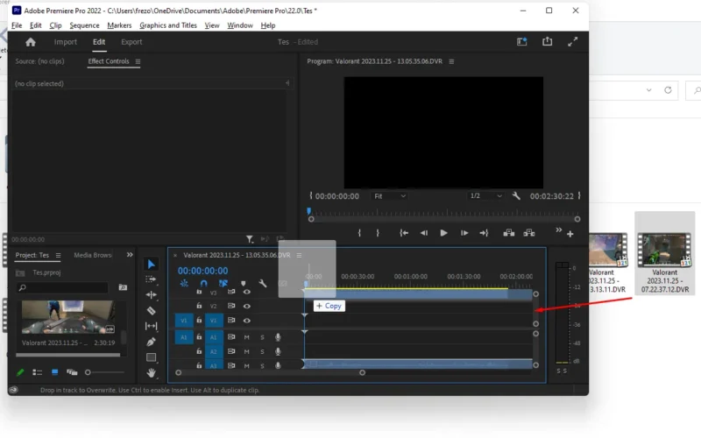Toggle V2 track output eye
The width and height of the screenshot is (701, 438).
tap(247, 306)
